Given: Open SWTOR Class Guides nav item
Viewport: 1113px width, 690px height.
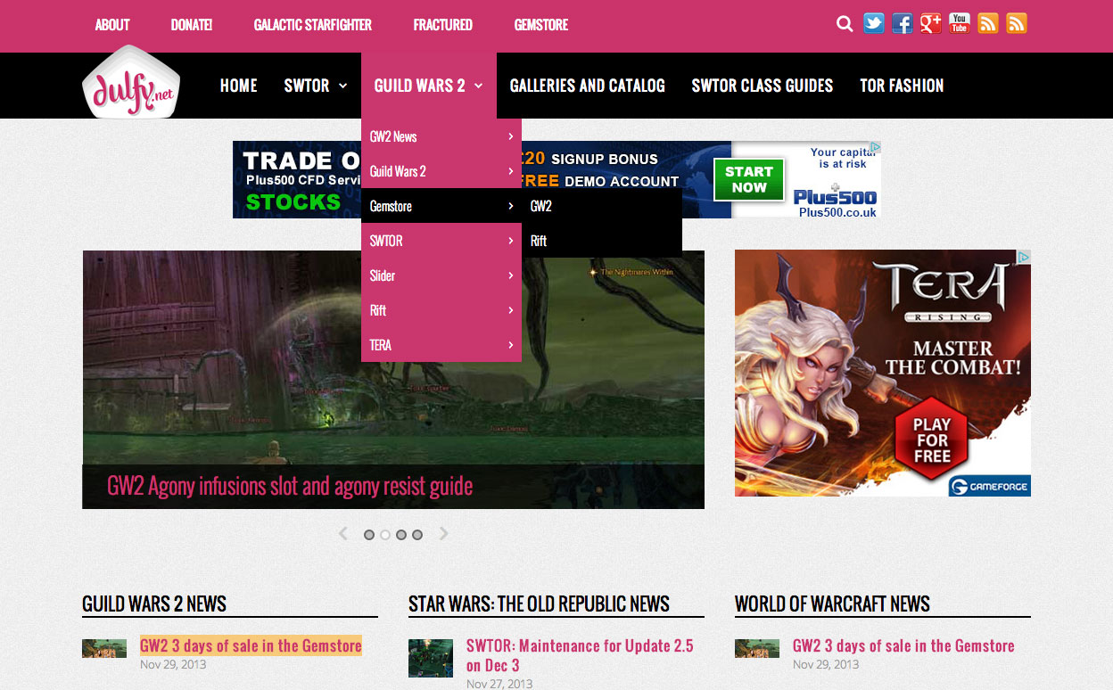Looking at the screenshot, I should pyautogui.click(x=763, y=86).
